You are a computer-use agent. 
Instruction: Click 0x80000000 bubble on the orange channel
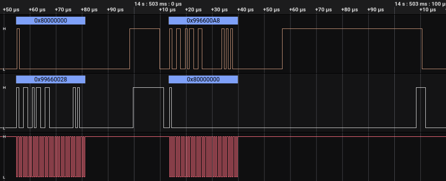(51, 21)
